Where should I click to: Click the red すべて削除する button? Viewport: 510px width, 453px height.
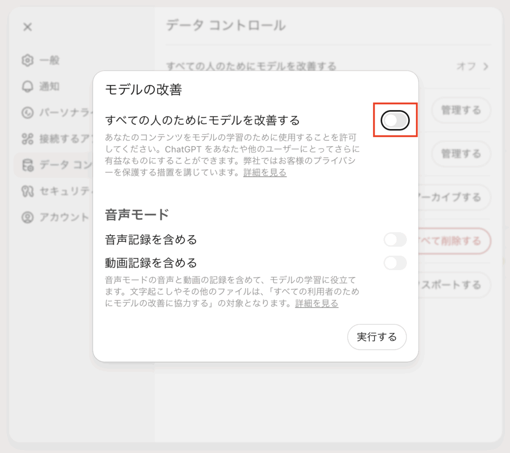tap(453, 241)
